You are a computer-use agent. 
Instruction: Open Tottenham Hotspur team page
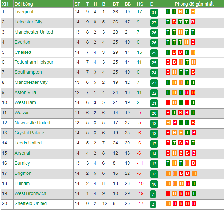tap(34, 62)
